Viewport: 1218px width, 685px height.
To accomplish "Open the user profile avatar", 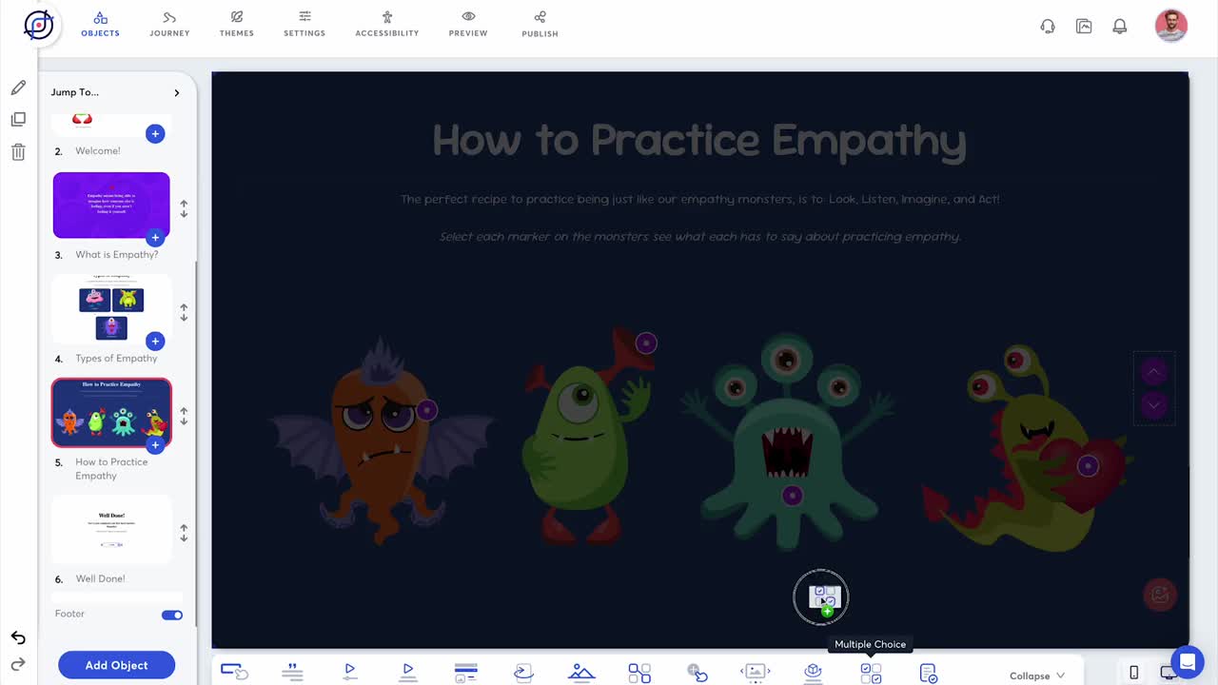I will coord(1171,26).
